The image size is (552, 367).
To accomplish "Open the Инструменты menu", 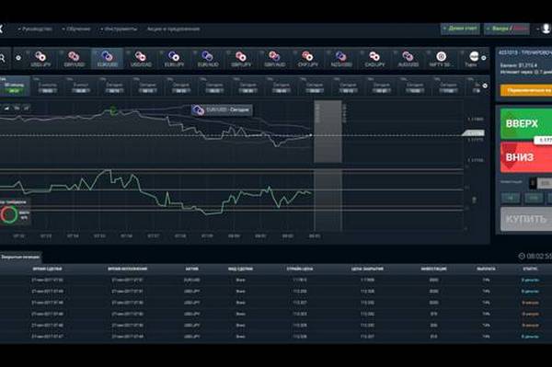I will (119, 29).
